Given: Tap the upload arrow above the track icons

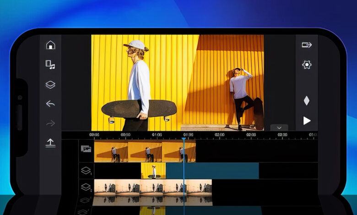Looking at the screenshot, I should coord(50,143).
